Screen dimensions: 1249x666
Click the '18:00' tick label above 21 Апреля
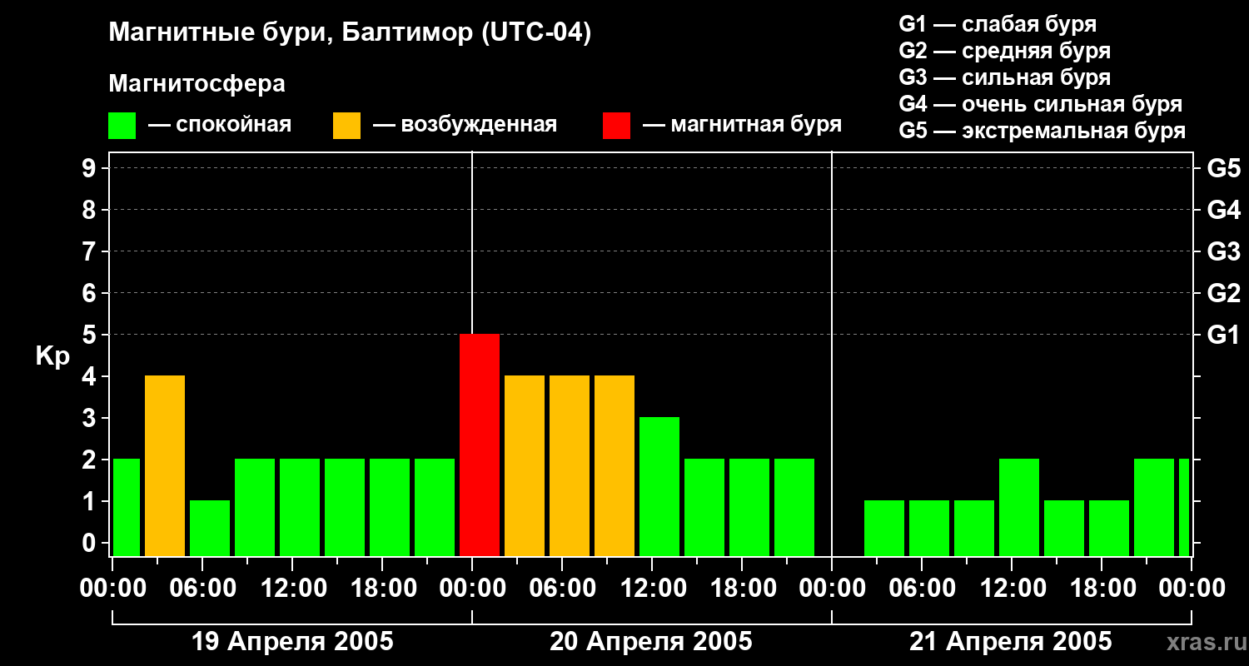1102,589
